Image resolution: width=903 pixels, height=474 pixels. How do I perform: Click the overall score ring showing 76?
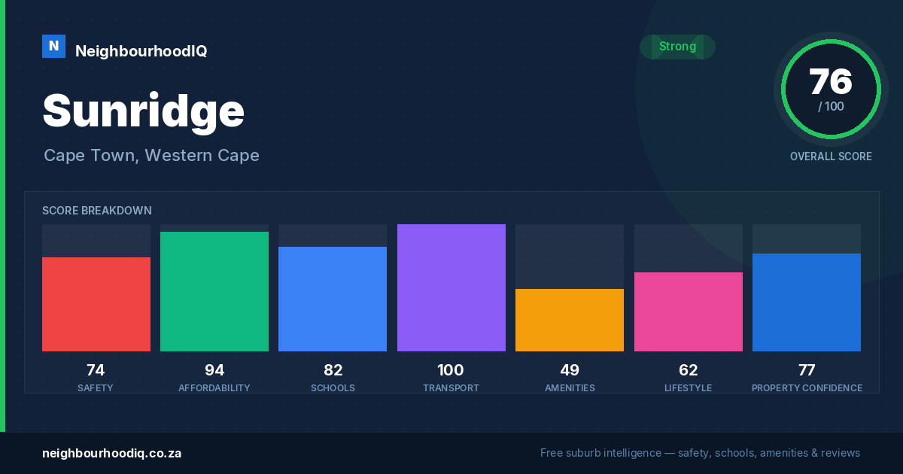(x=831, y=90)
